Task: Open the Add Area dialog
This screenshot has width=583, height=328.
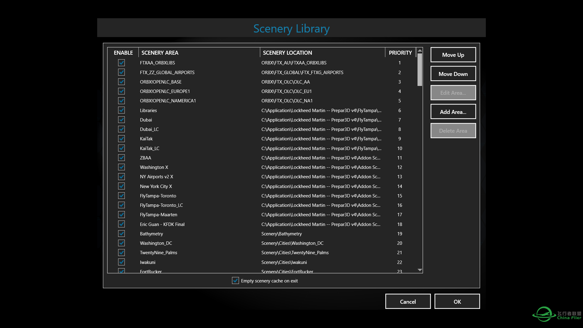Action: (x=453, y=112)
